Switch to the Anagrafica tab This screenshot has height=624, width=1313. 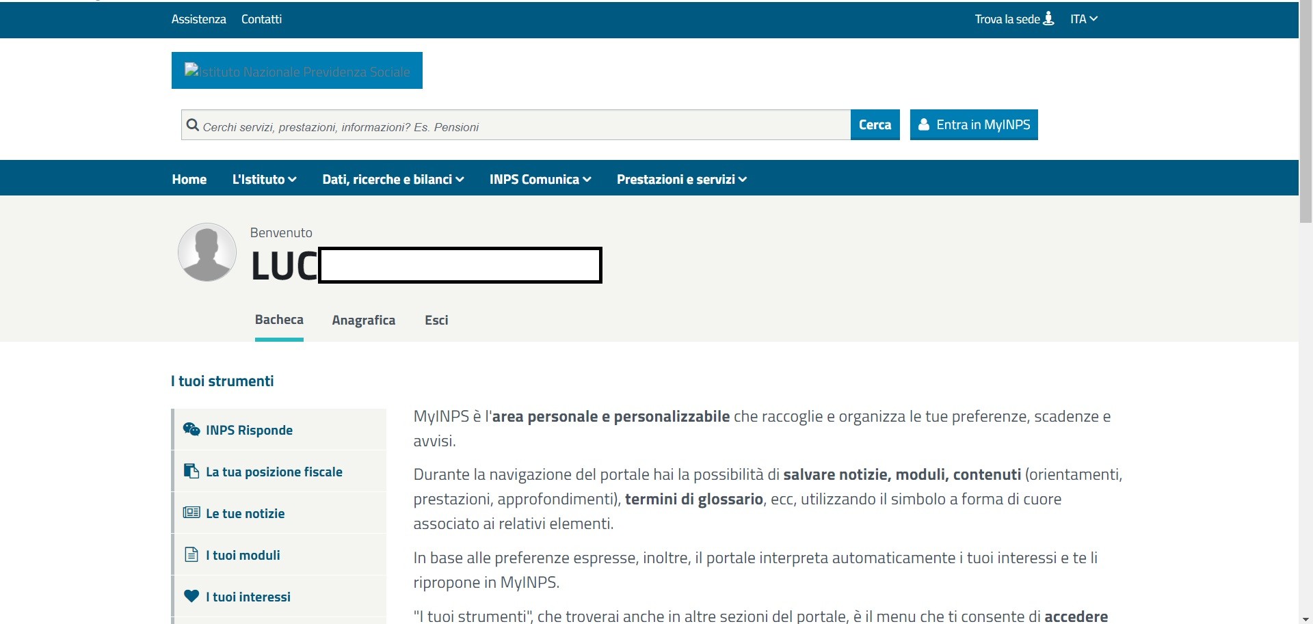pyautogui.click(x=364, y=320)
